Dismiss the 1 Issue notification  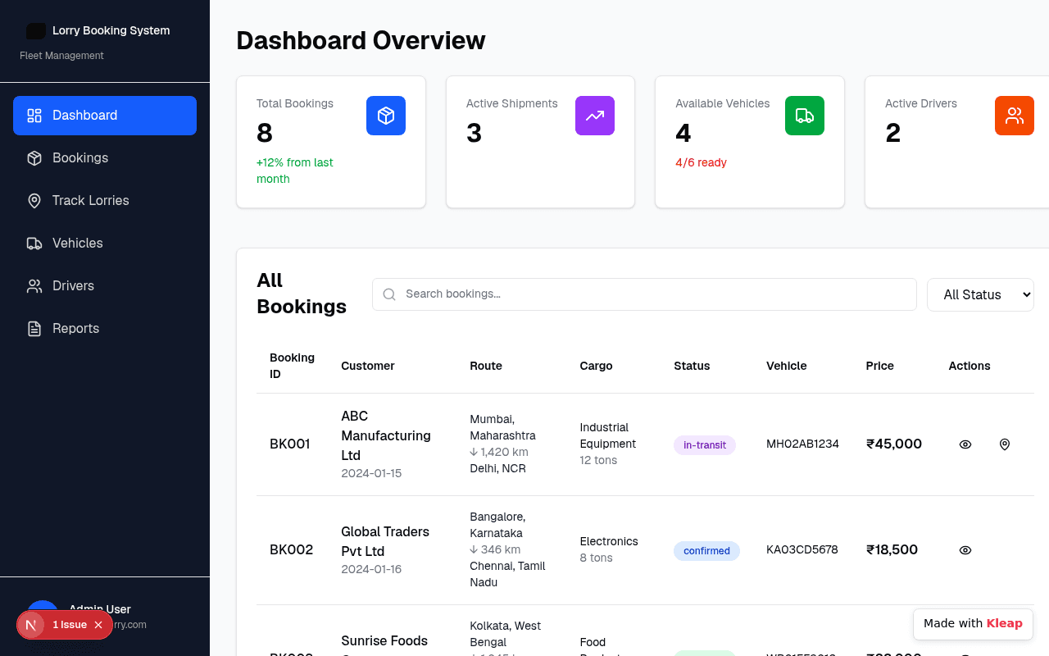click(x=98, y=625)
